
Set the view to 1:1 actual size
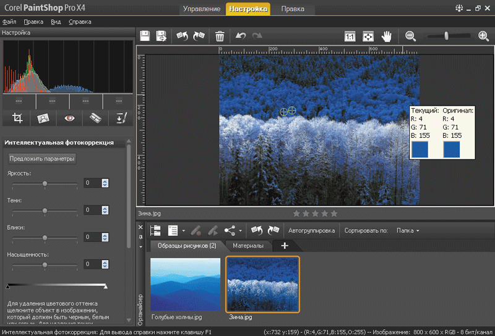350,36
